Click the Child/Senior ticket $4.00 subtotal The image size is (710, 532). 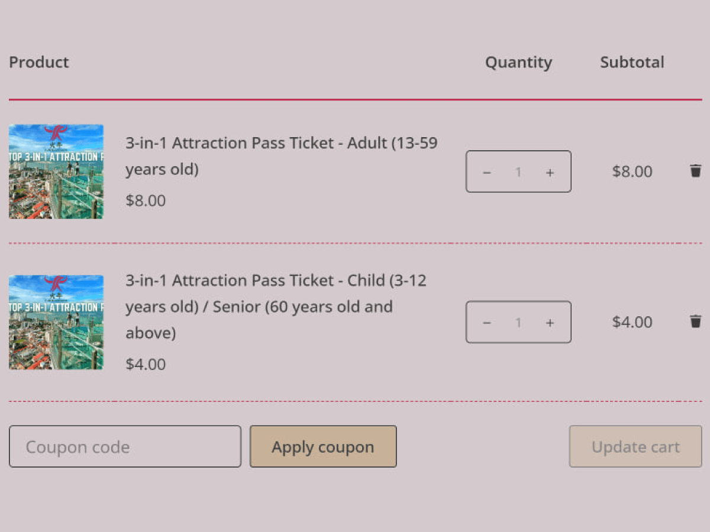click(632, 322)
